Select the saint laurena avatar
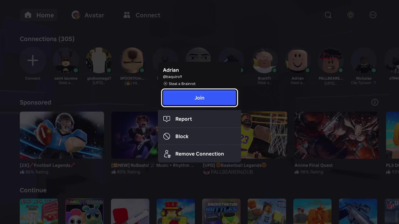399x224 pixels. [66, 61]
